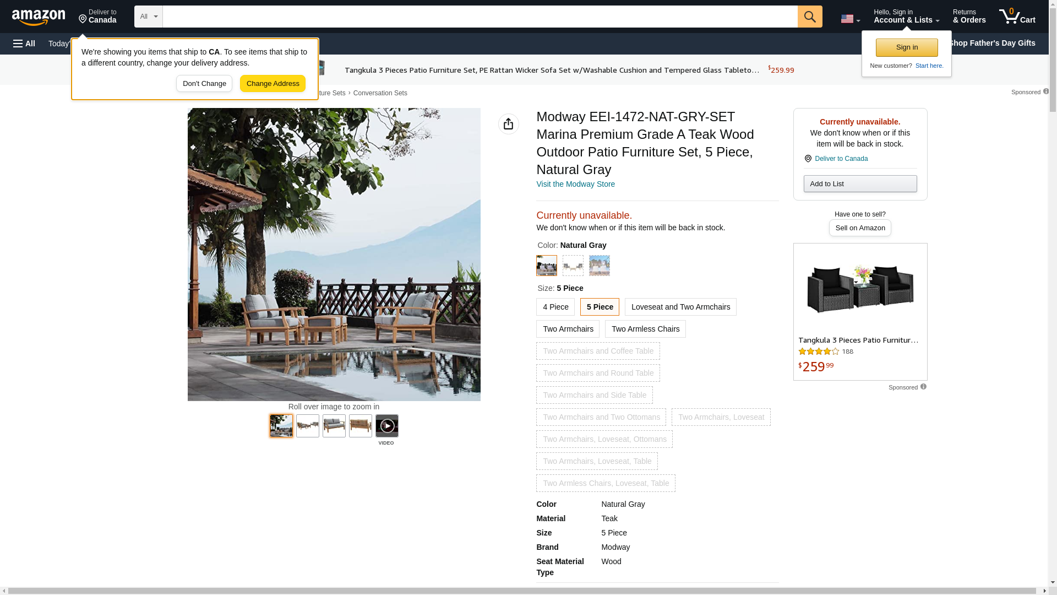1057x595 pixels.
Task: Click the Amazon logo
Action: (x=39, y=17)
